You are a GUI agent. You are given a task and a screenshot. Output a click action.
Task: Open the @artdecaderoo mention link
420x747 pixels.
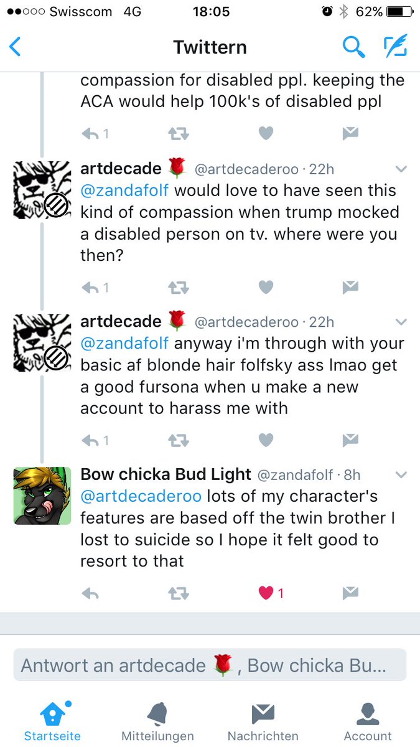[x=141, y=497]
